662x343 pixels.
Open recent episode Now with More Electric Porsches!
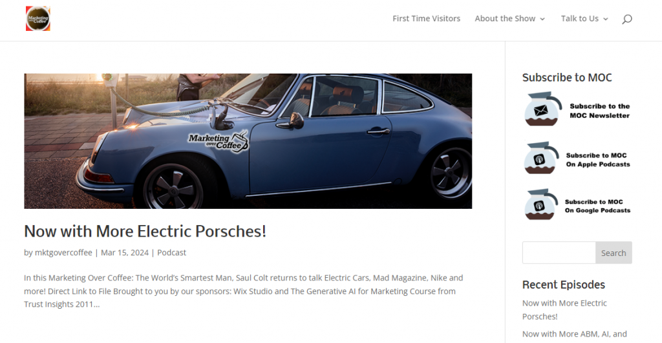click(x=564, y=309)
